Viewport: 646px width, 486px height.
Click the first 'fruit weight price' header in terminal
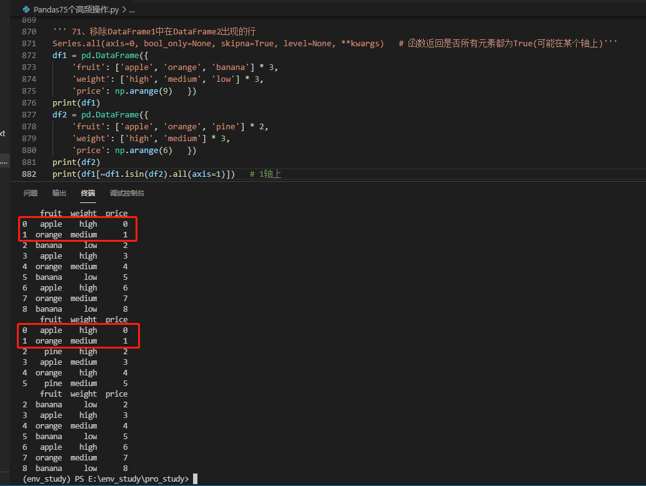(x=84, y=214)
